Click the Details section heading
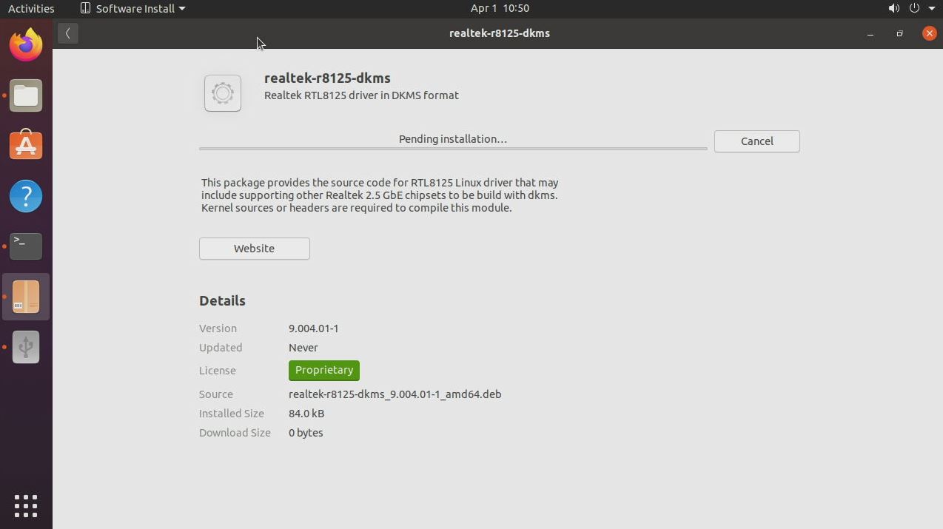Screen dimensions: 943x529 tap(222, 300)
